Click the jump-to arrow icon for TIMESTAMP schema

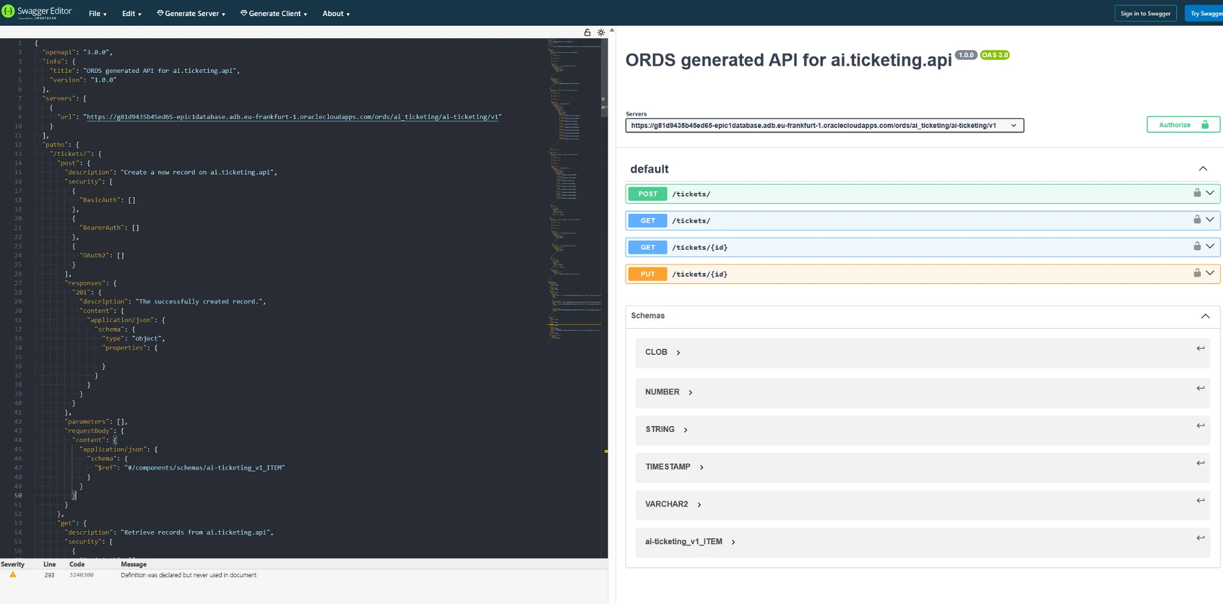pos(1200,463)
